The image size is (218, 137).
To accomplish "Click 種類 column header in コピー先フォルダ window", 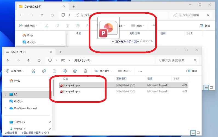I will pyautogui.click(x=163, y=33).
